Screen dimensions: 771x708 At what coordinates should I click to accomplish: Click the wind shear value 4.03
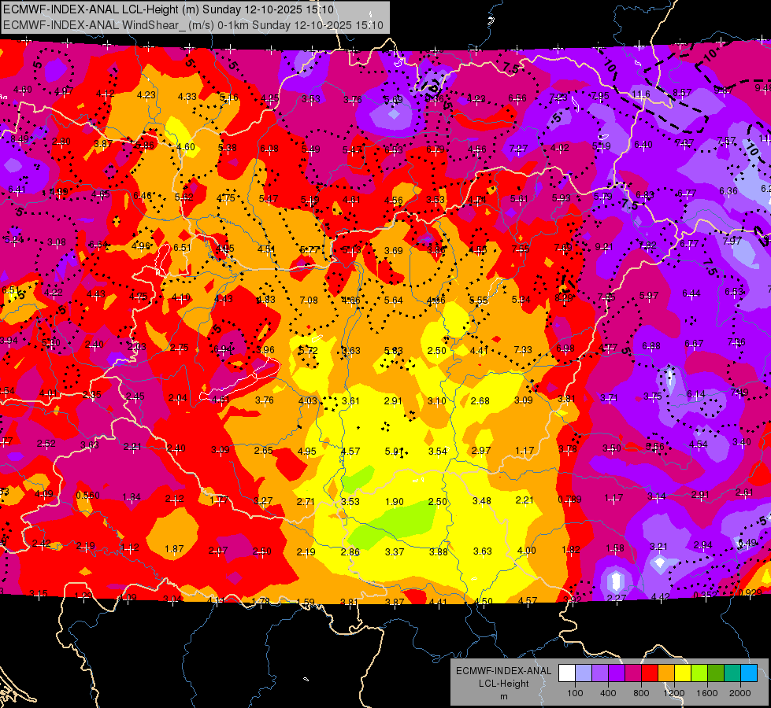pos(308,401)
